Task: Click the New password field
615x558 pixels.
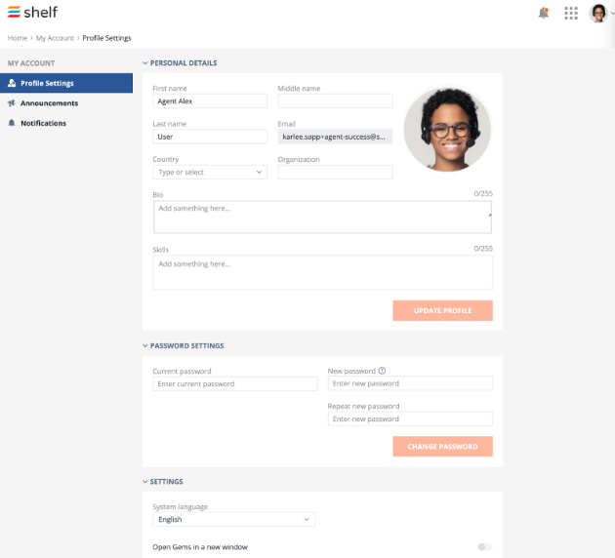Action: (410, 383)
